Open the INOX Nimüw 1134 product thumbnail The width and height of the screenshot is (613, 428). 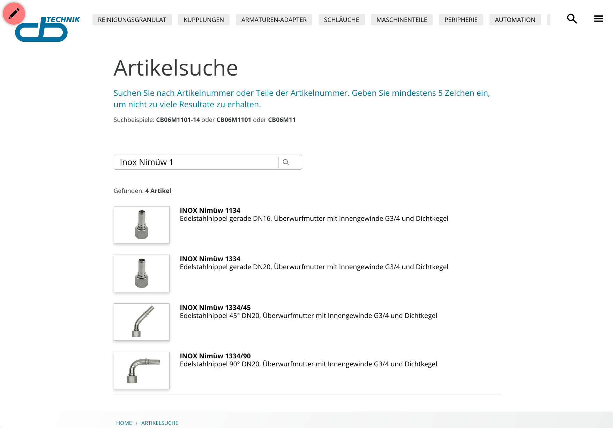point(142,225)
